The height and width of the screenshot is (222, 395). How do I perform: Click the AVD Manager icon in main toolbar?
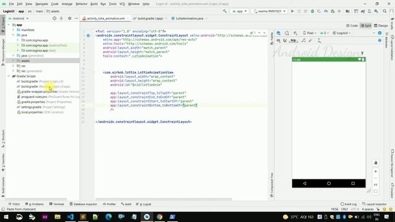[x=370, y=11]
